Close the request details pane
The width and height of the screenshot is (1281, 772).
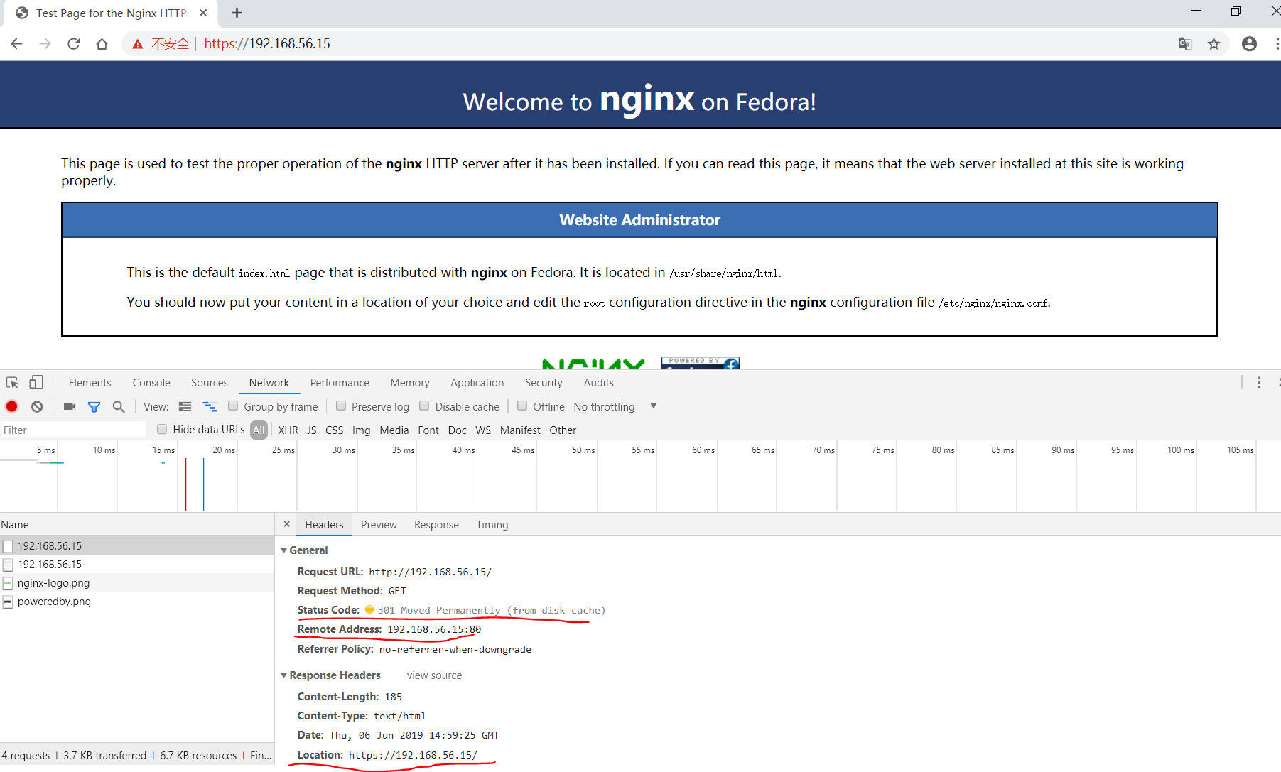pyautogui.click(x=286, y=524)
